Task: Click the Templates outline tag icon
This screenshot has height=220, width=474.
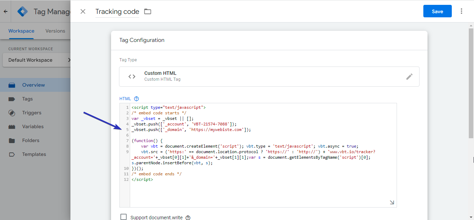Action: [x=12, y=154]
